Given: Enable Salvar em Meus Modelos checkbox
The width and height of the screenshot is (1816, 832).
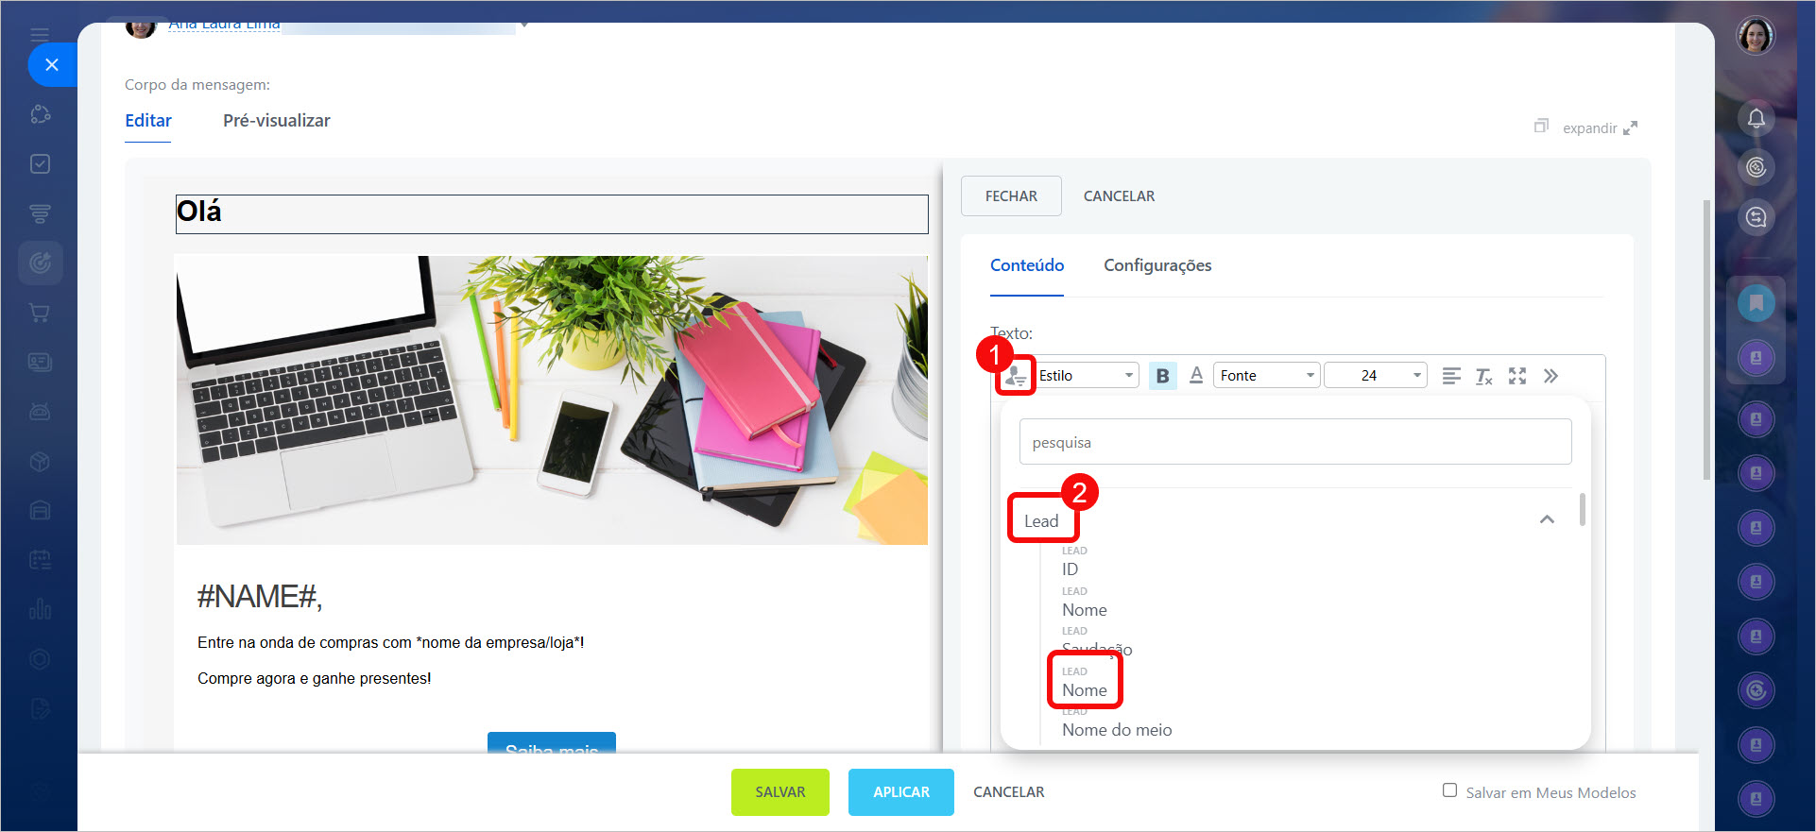Looking at the screenshot, I should tap(1449, 790).
